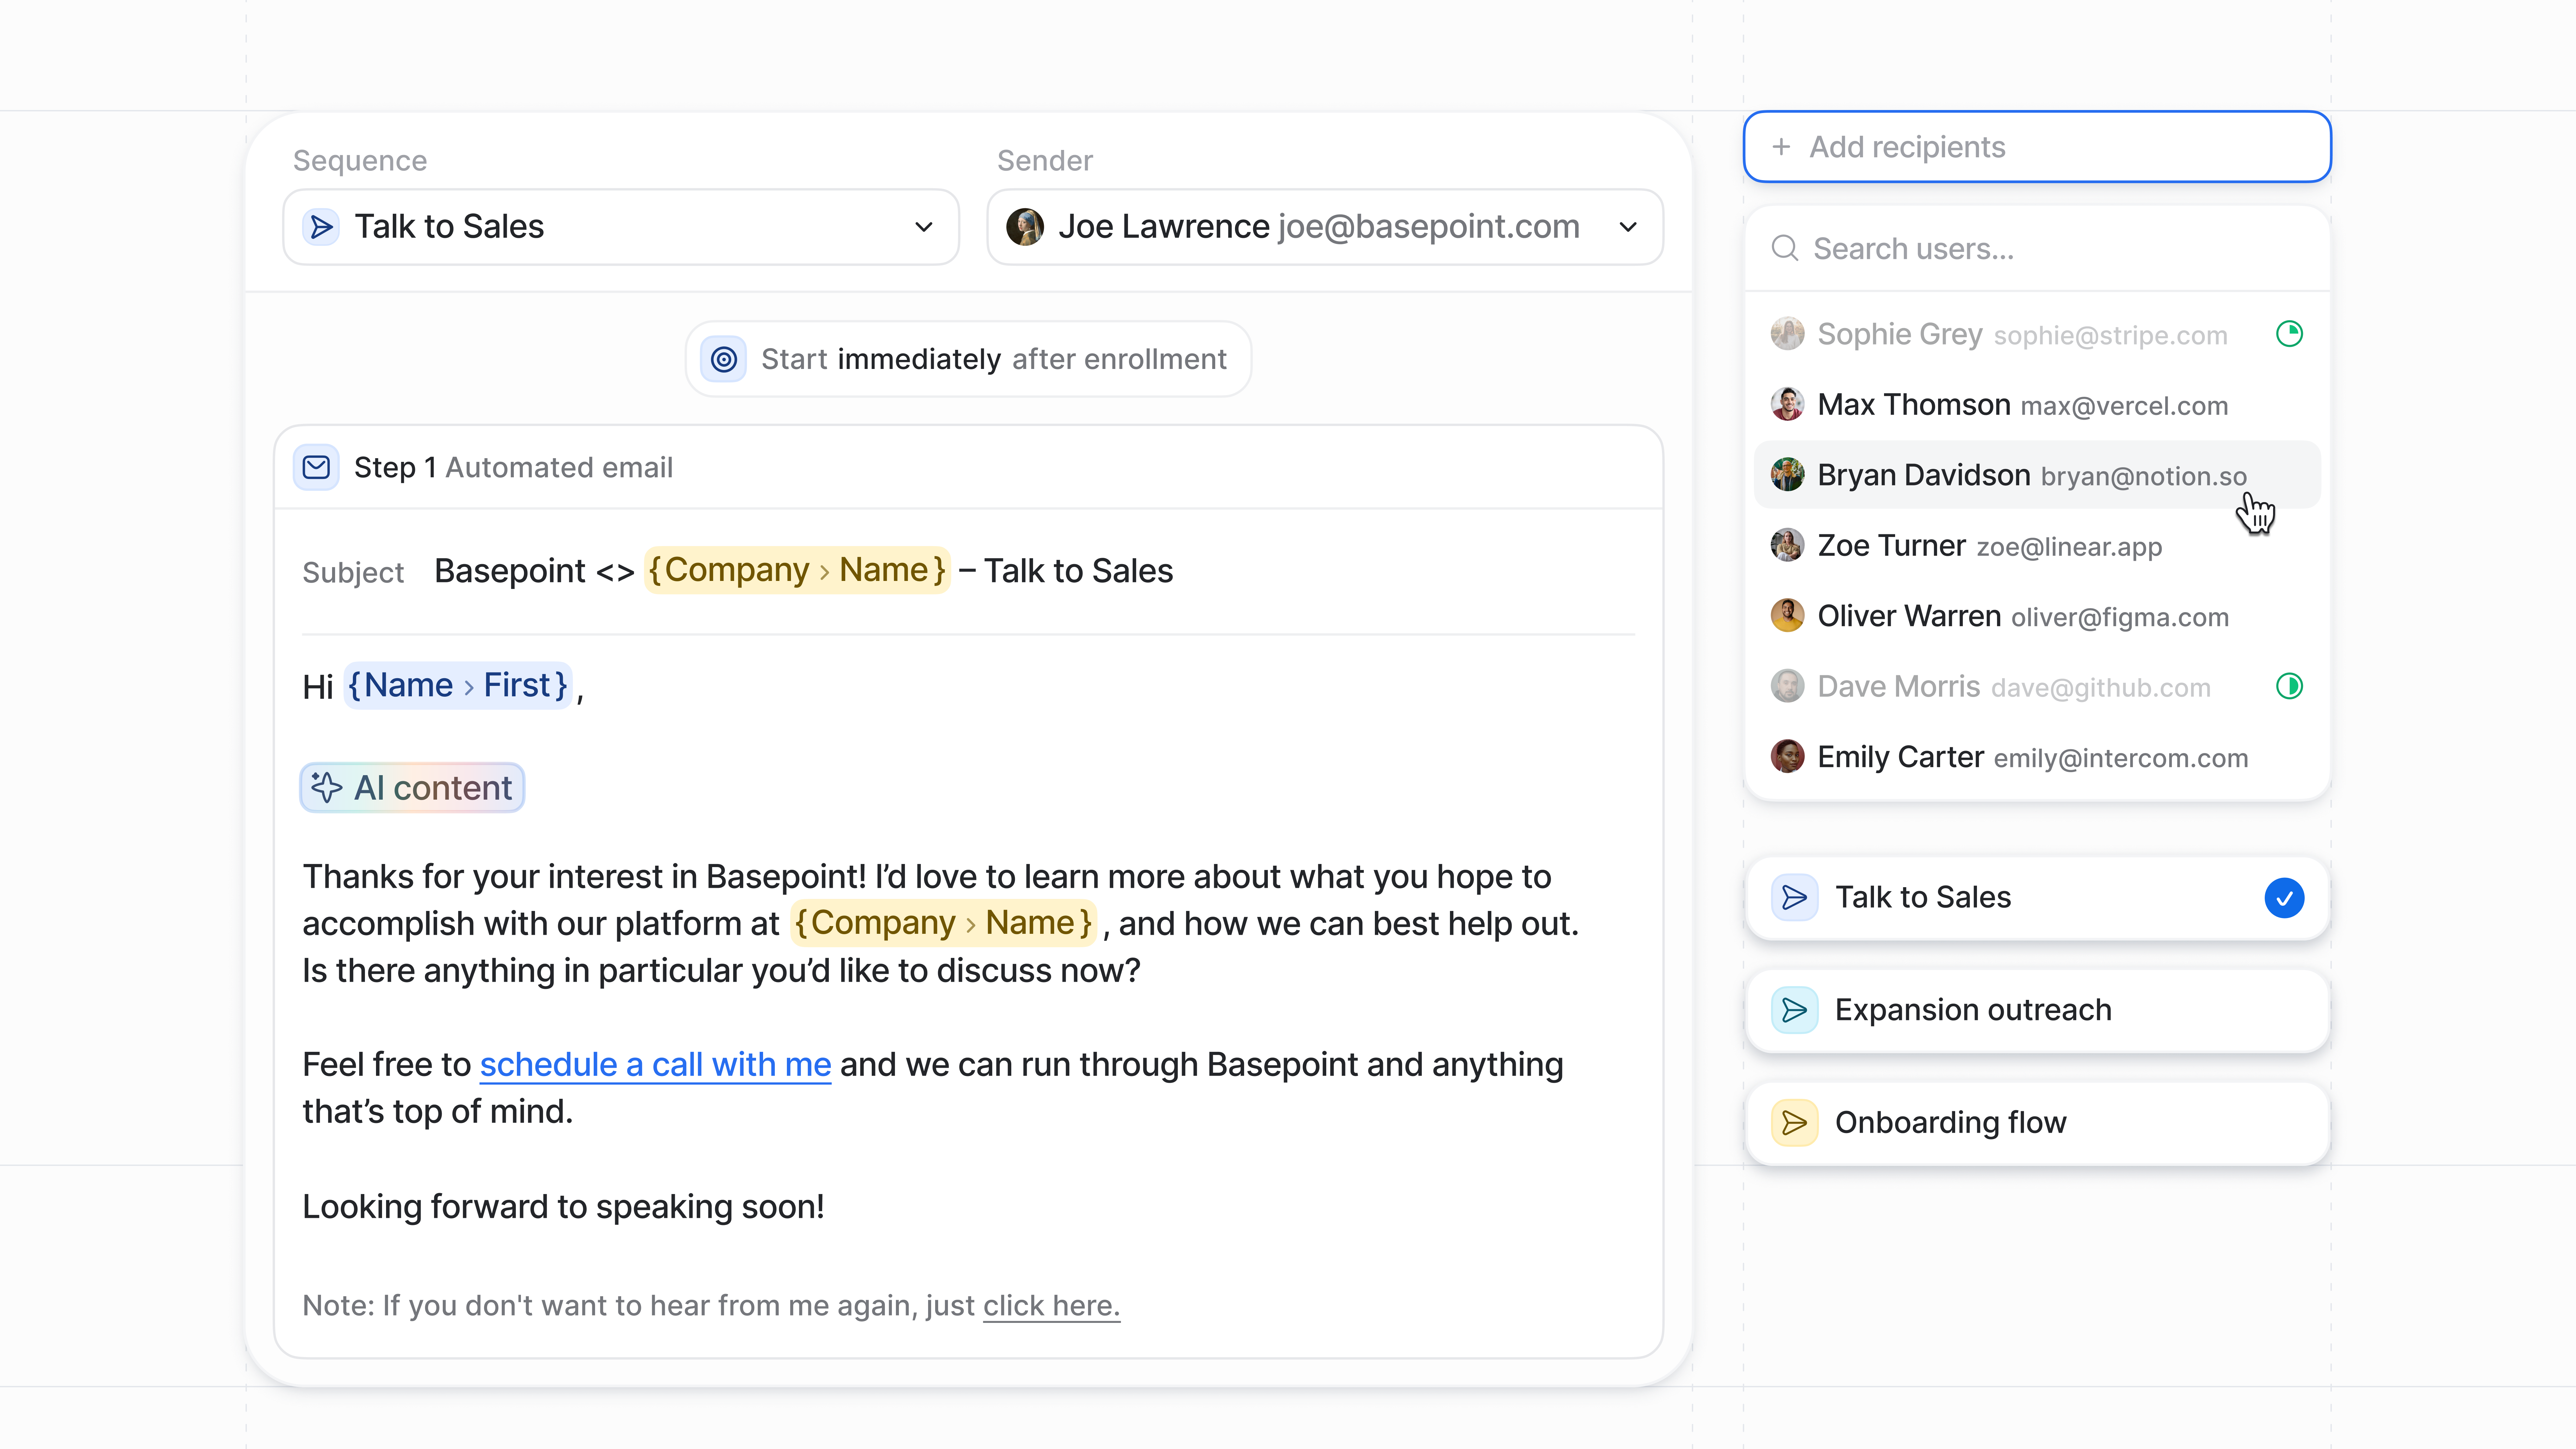Select Bryan Davidson bryan@notion.so
The height and width of the screenshot is (1449, 2576).
click(2037, 475)
